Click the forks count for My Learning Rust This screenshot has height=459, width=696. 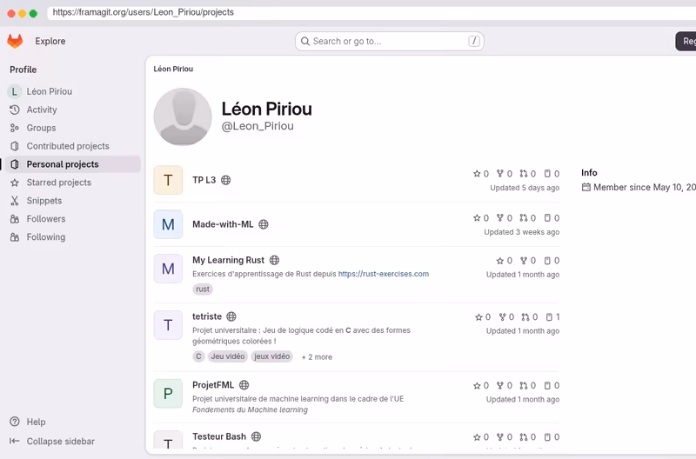(528, 261)
